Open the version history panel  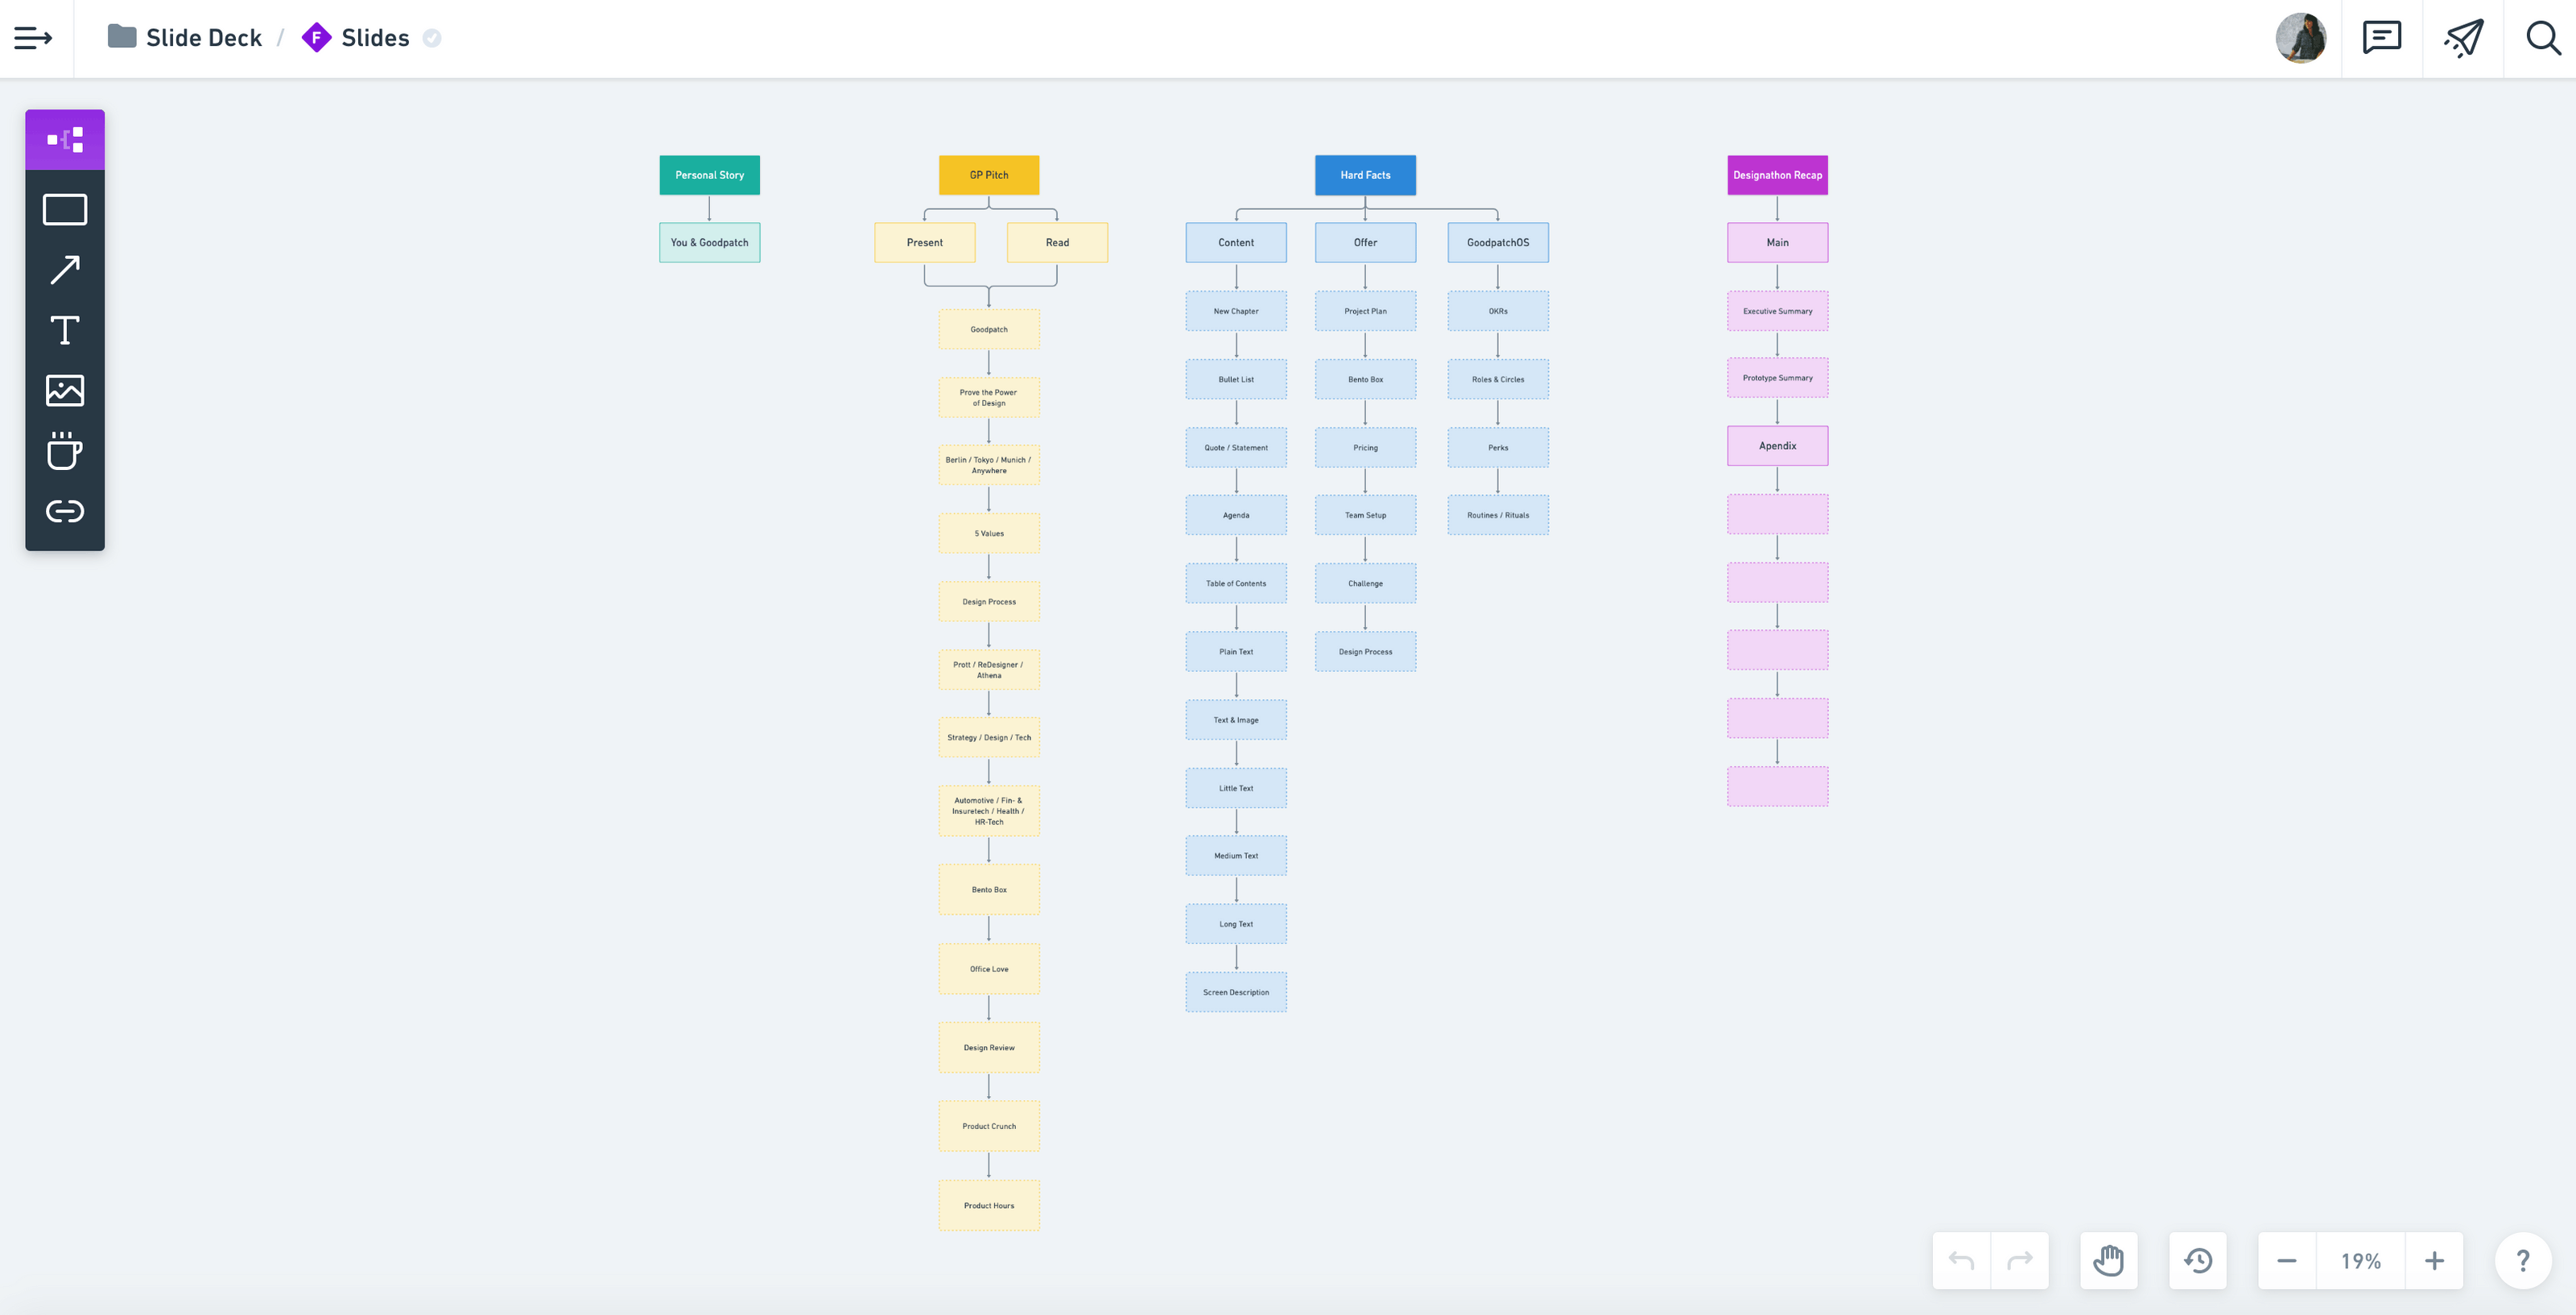tap(2198, 1261)
